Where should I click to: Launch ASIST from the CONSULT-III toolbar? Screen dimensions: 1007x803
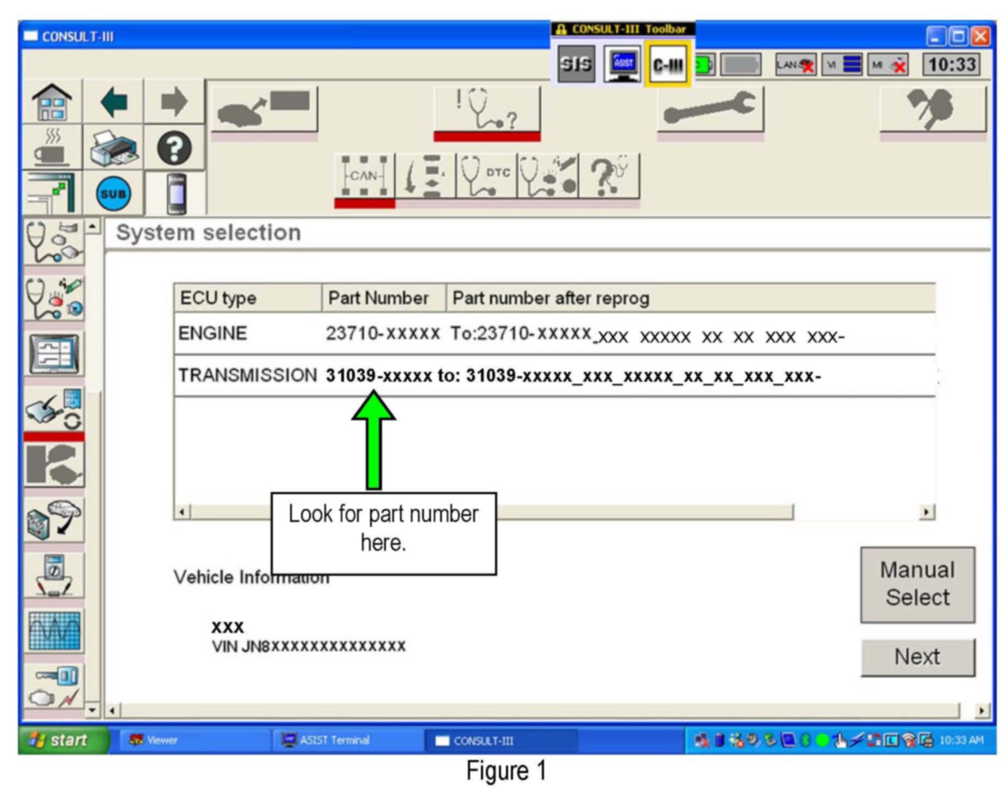point(622,65)
